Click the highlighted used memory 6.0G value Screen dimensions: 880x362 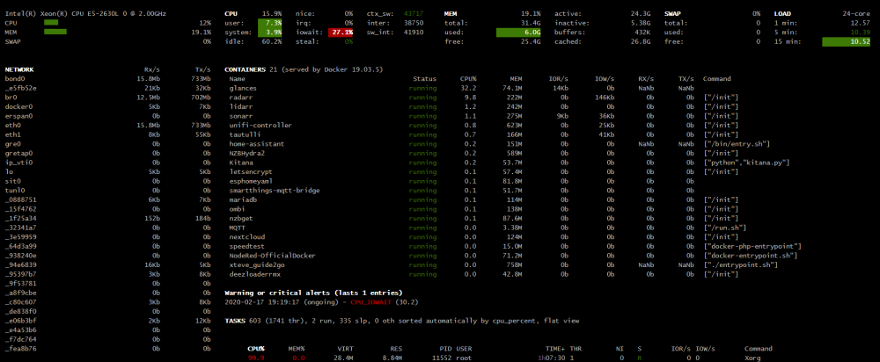click(x=518, y=32)
